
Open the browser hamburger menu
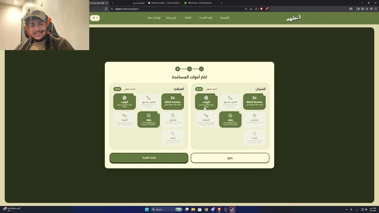(375, 9)
